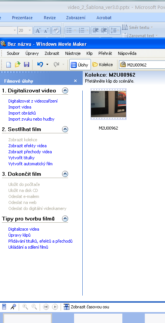Select the M2U00962 video clip thumbnail
Image resolution: width=165 pixels, height=323 pixels.
[109, 104]
